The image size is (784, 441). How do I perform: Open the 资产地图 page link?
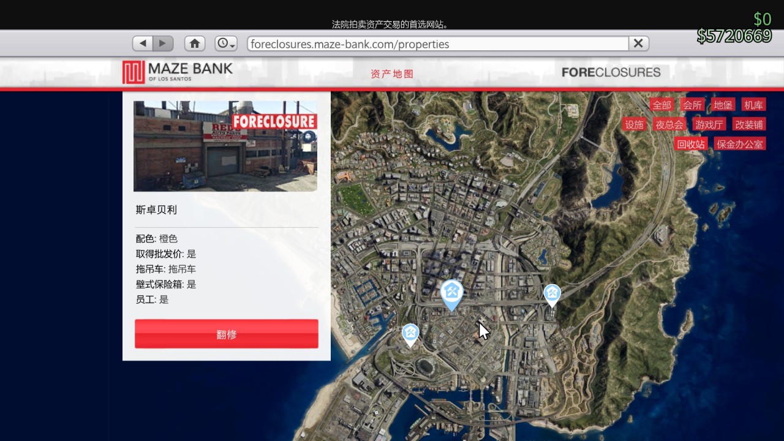[x=392, y=73]
